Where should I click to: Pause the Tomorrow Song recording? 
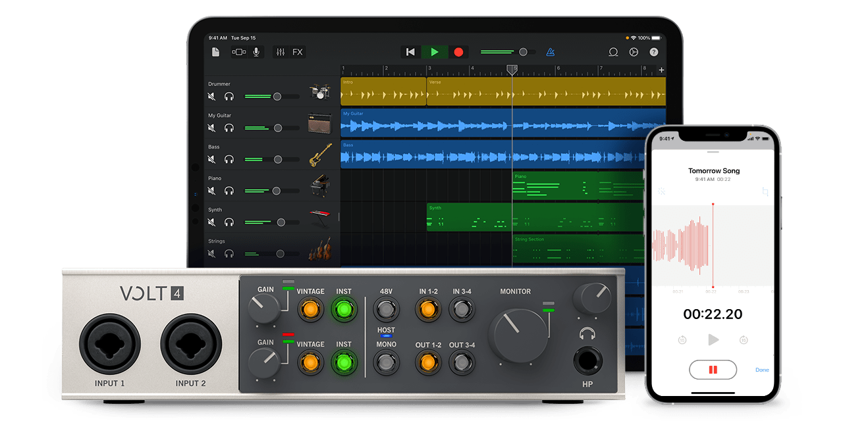coord(713,370)
